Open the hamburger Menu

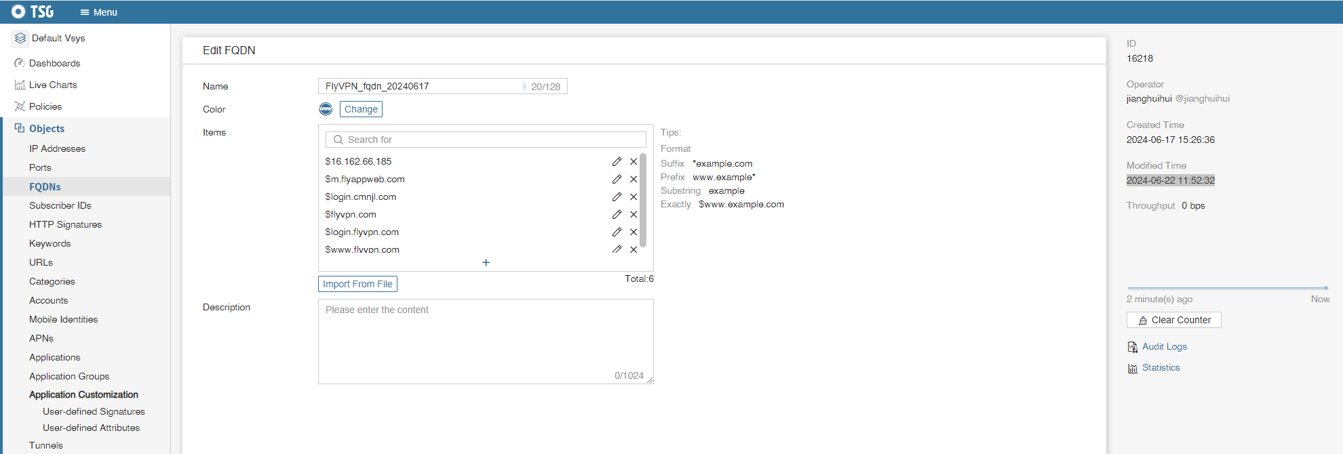pyautogui.click(x=98, y=12)
